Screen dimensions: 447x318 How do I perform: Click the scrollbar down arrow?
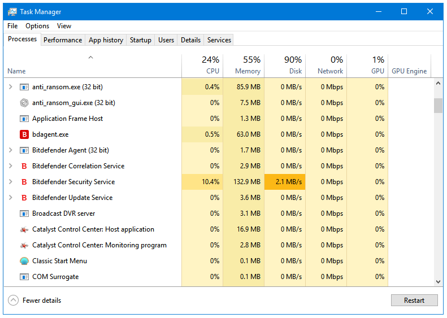(438, 282)
